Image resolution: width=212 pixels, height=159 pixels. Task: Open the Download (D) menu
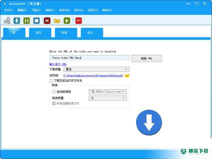click(x=36, y=10)
